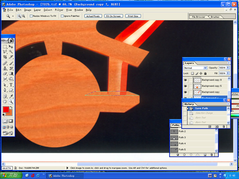Open the Layers panel flyout menu

click(x=229, y=63)
